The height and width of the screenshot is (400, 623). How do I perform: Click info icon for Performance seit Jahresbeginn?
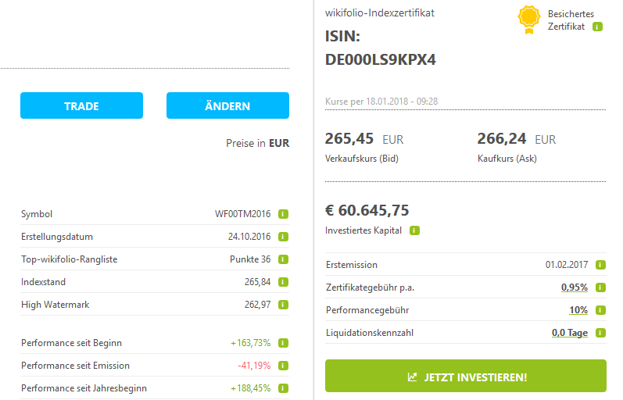pos(284,388)
